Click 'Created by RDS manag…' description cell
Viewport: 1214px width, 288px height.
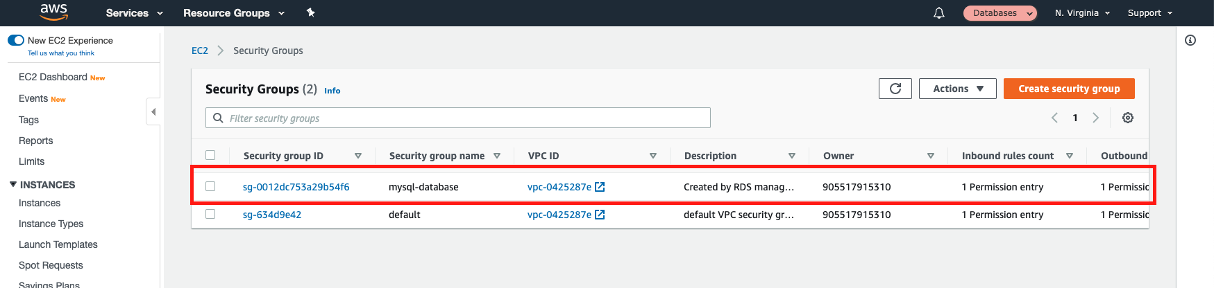click(739, 187)
